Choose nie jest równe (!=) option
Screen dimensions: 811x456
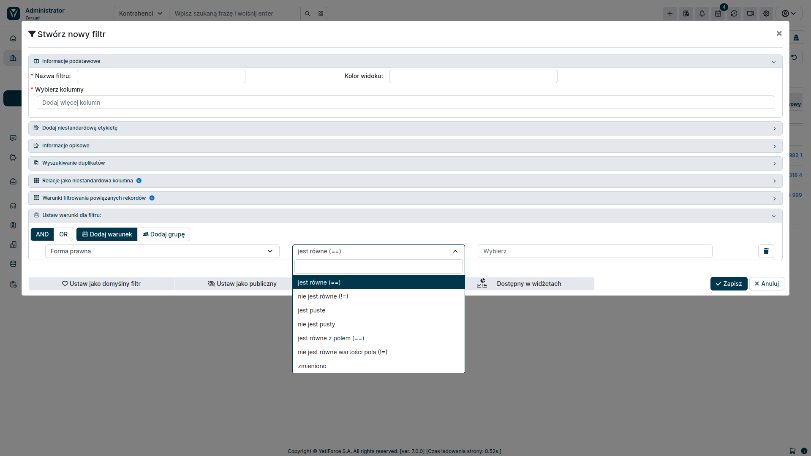[378, 296]
